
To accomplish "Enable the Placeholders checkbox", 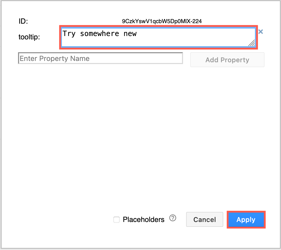I will click(x=117, y=220).
